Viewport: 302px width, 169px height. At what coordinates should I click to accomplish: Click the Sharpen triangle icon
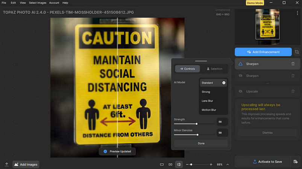click(x=240, y=64)
